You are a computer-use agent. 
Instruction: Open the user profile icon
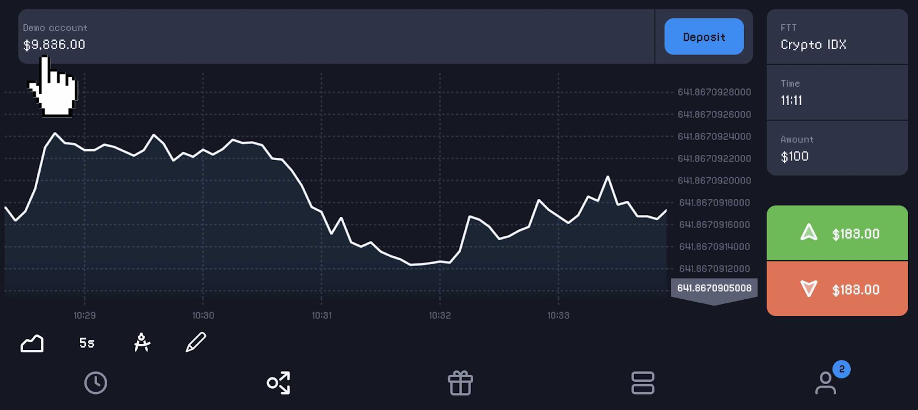point(825,383)
